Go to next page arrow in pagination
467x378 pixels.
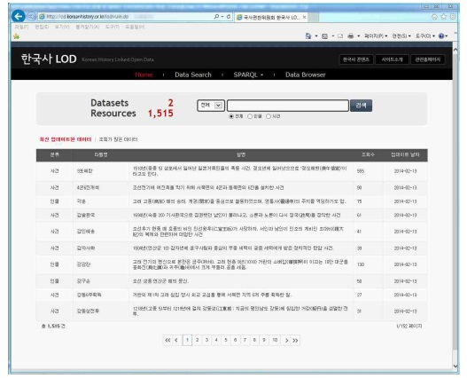286,341
